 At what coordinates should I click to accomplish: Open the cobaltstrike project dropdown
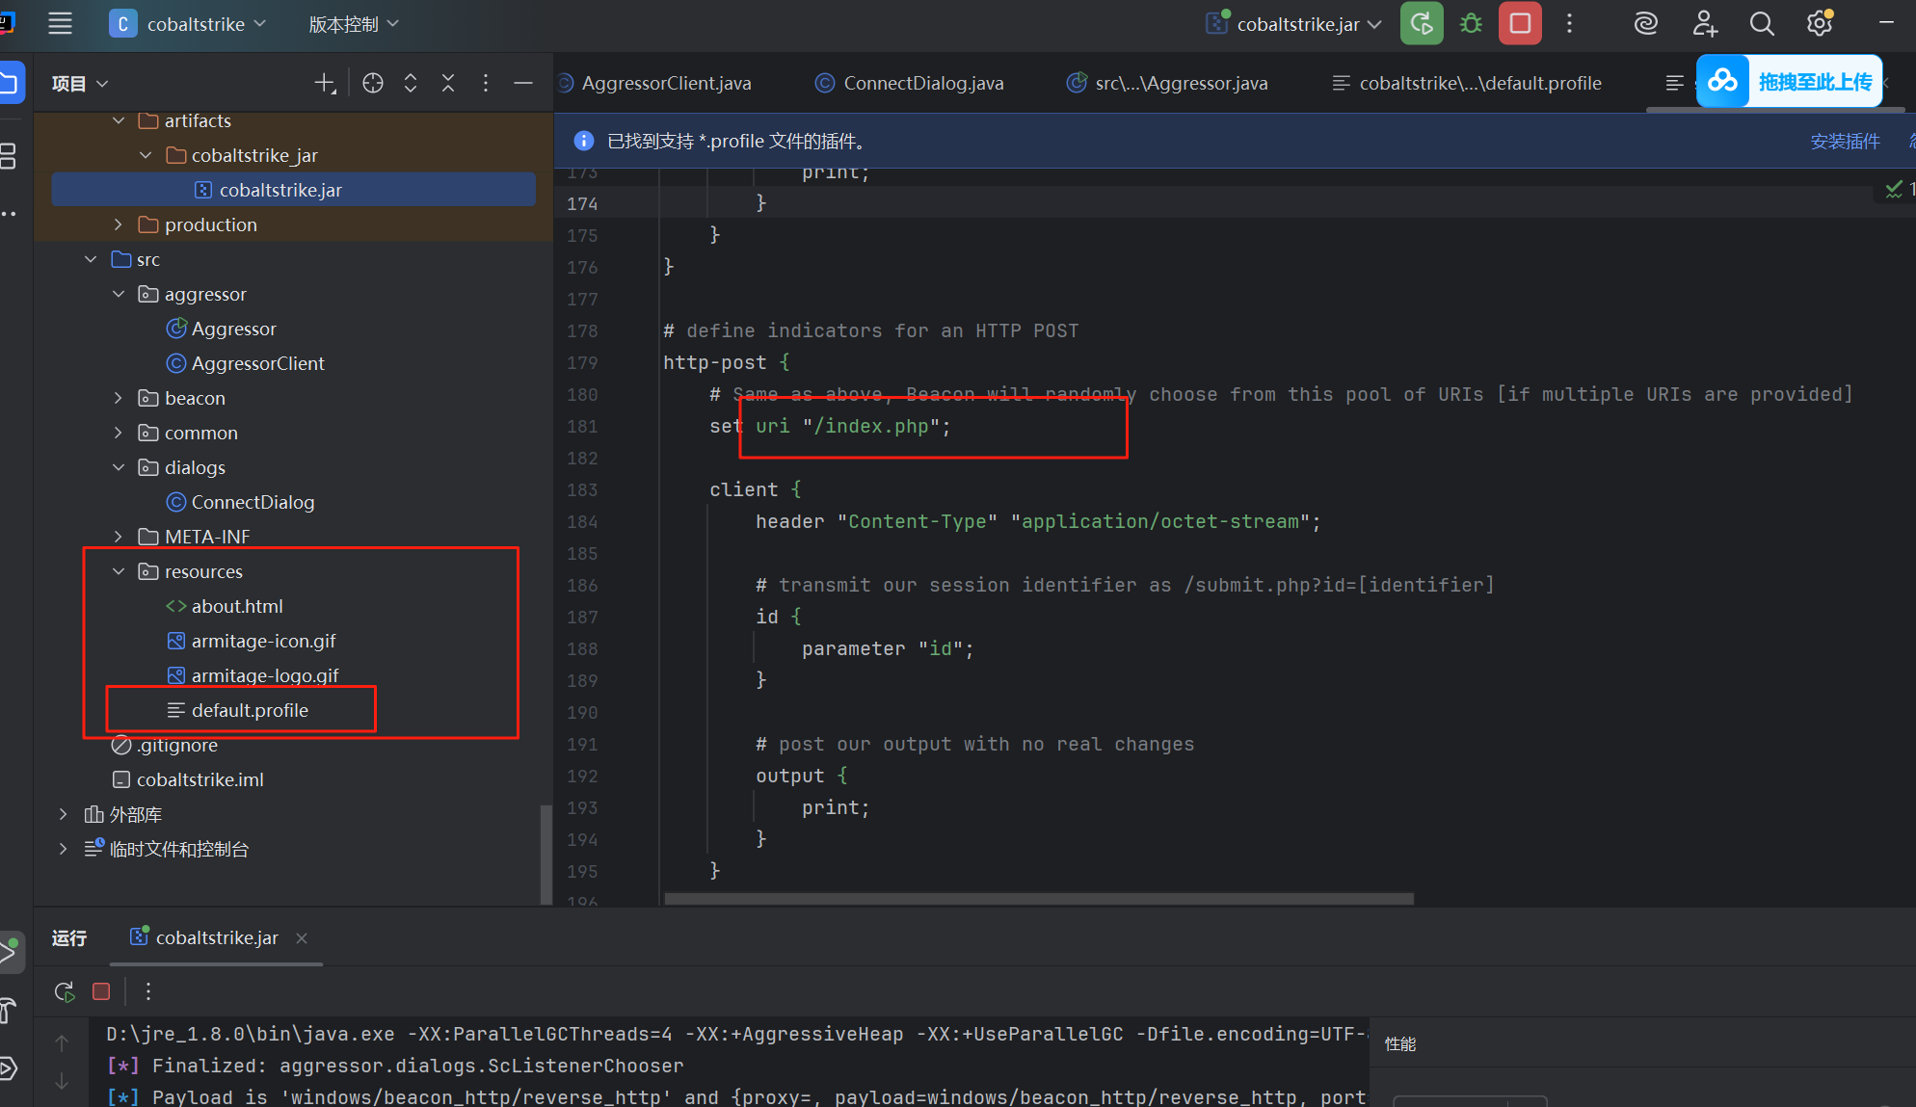pos(188,24)
